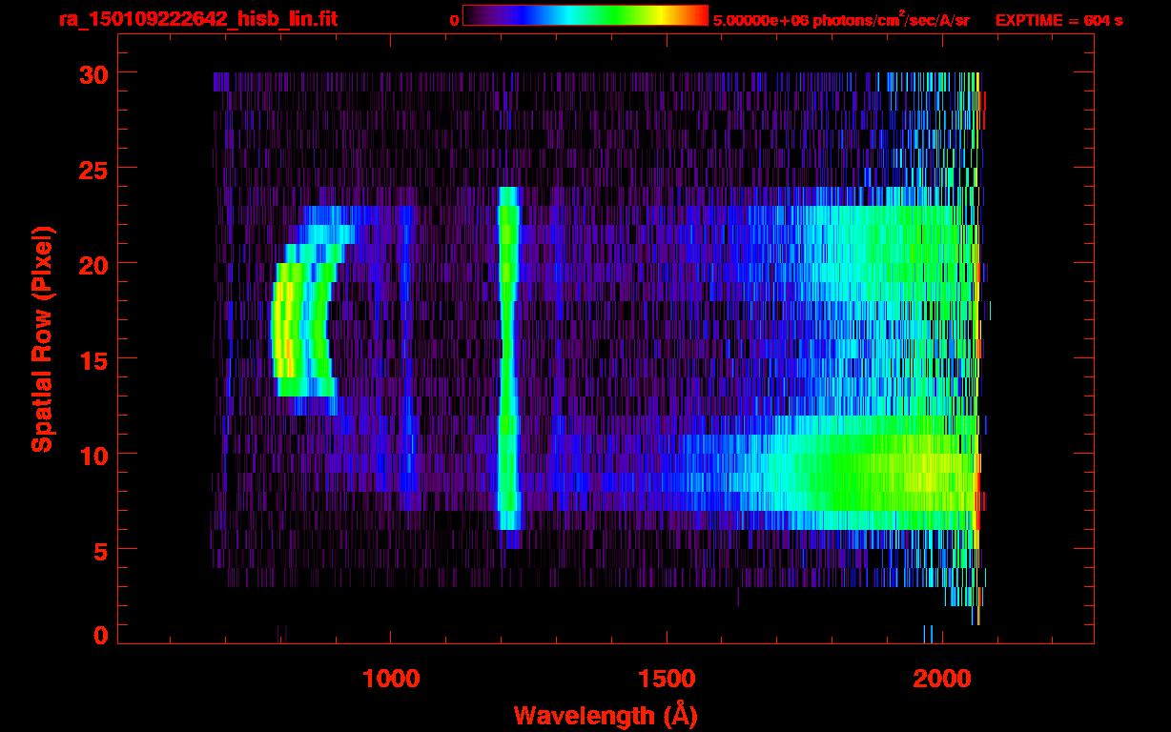Click the EXPTIME = 604 s label
The image size is (1171, 732).
point(1058,21)
